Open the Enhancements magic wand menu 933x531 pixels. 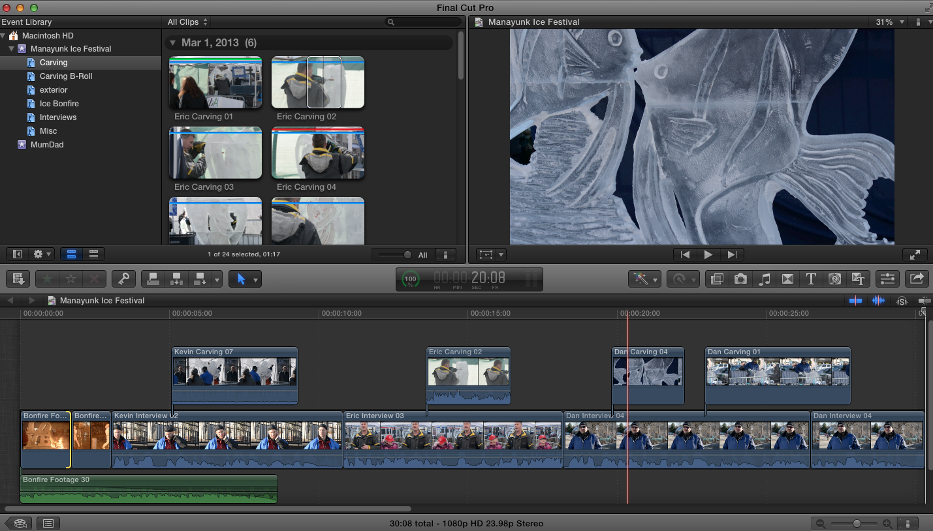click(x=644, y=279)
